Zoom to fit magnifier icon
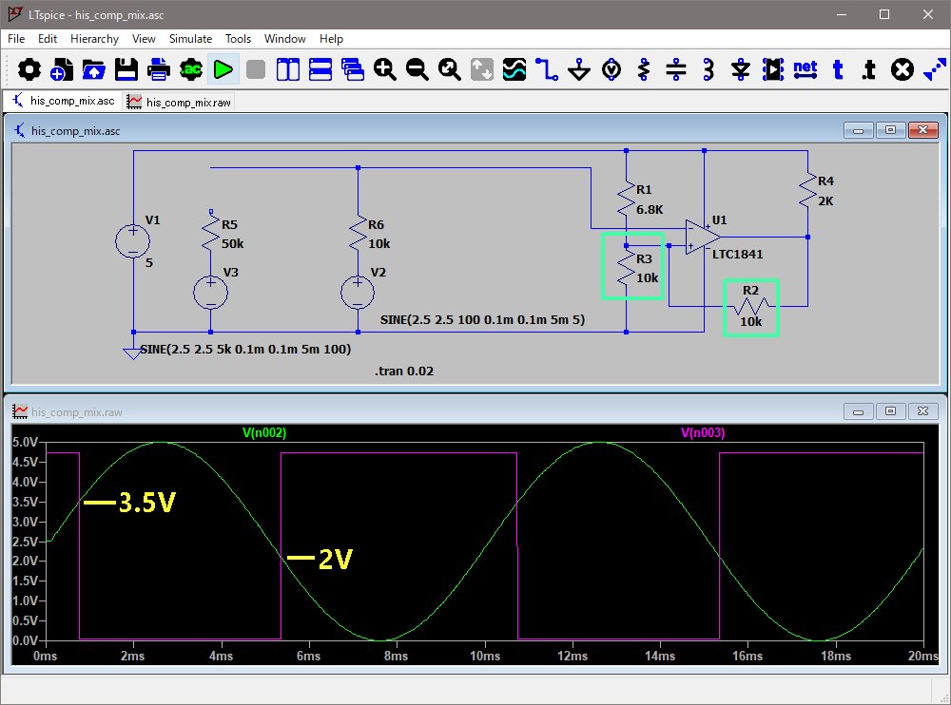The height and width of the screenshot is (705, 951). [450, 69]
